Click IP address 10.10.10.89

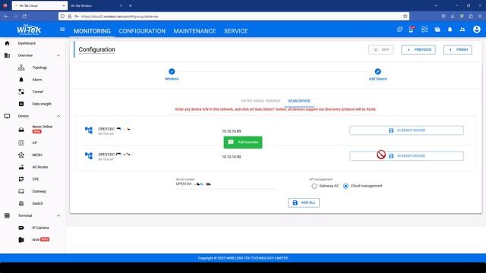(231, 131)
